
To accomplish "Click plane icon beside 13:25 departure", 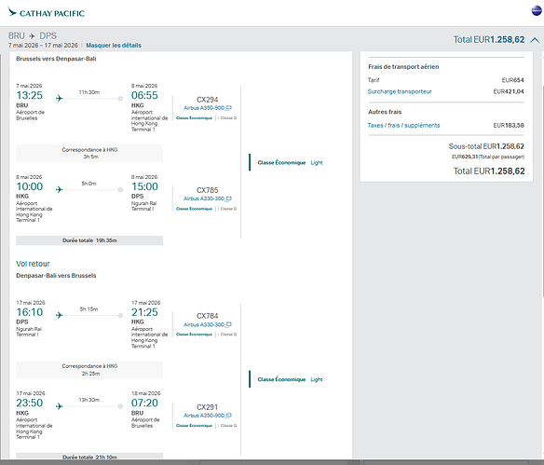I will pyautogui.click(x=60, y=99).
